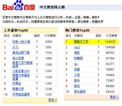Click the 热门搜索Top50 heading
This screenshot has width=122, height=106.
(77, 30)
